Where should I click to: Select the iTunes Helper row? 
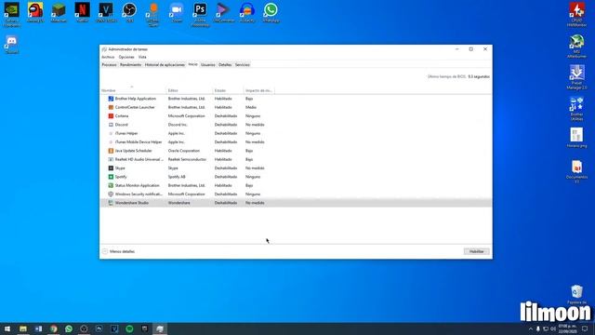coord(296,134)
